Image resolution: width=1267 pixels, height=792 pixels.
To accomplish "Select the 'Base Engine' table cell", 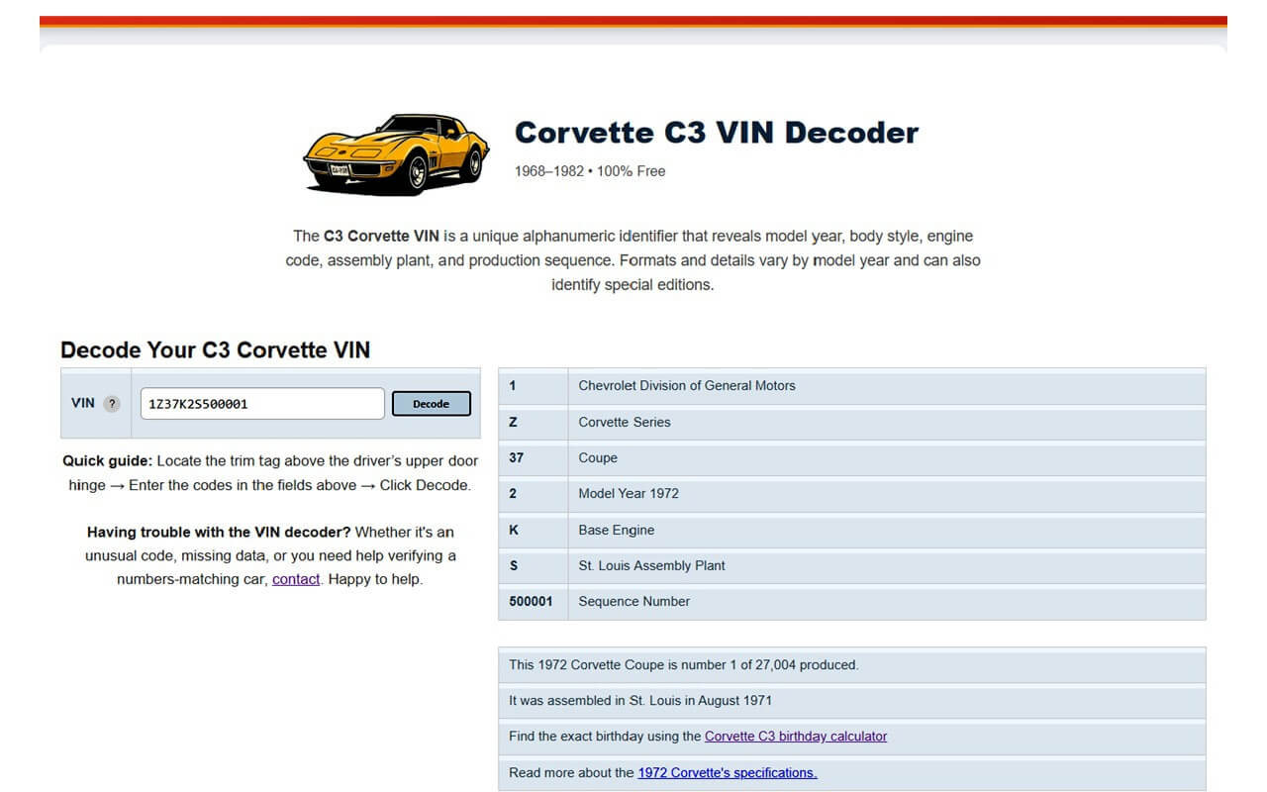I will [x=887, y=530].
